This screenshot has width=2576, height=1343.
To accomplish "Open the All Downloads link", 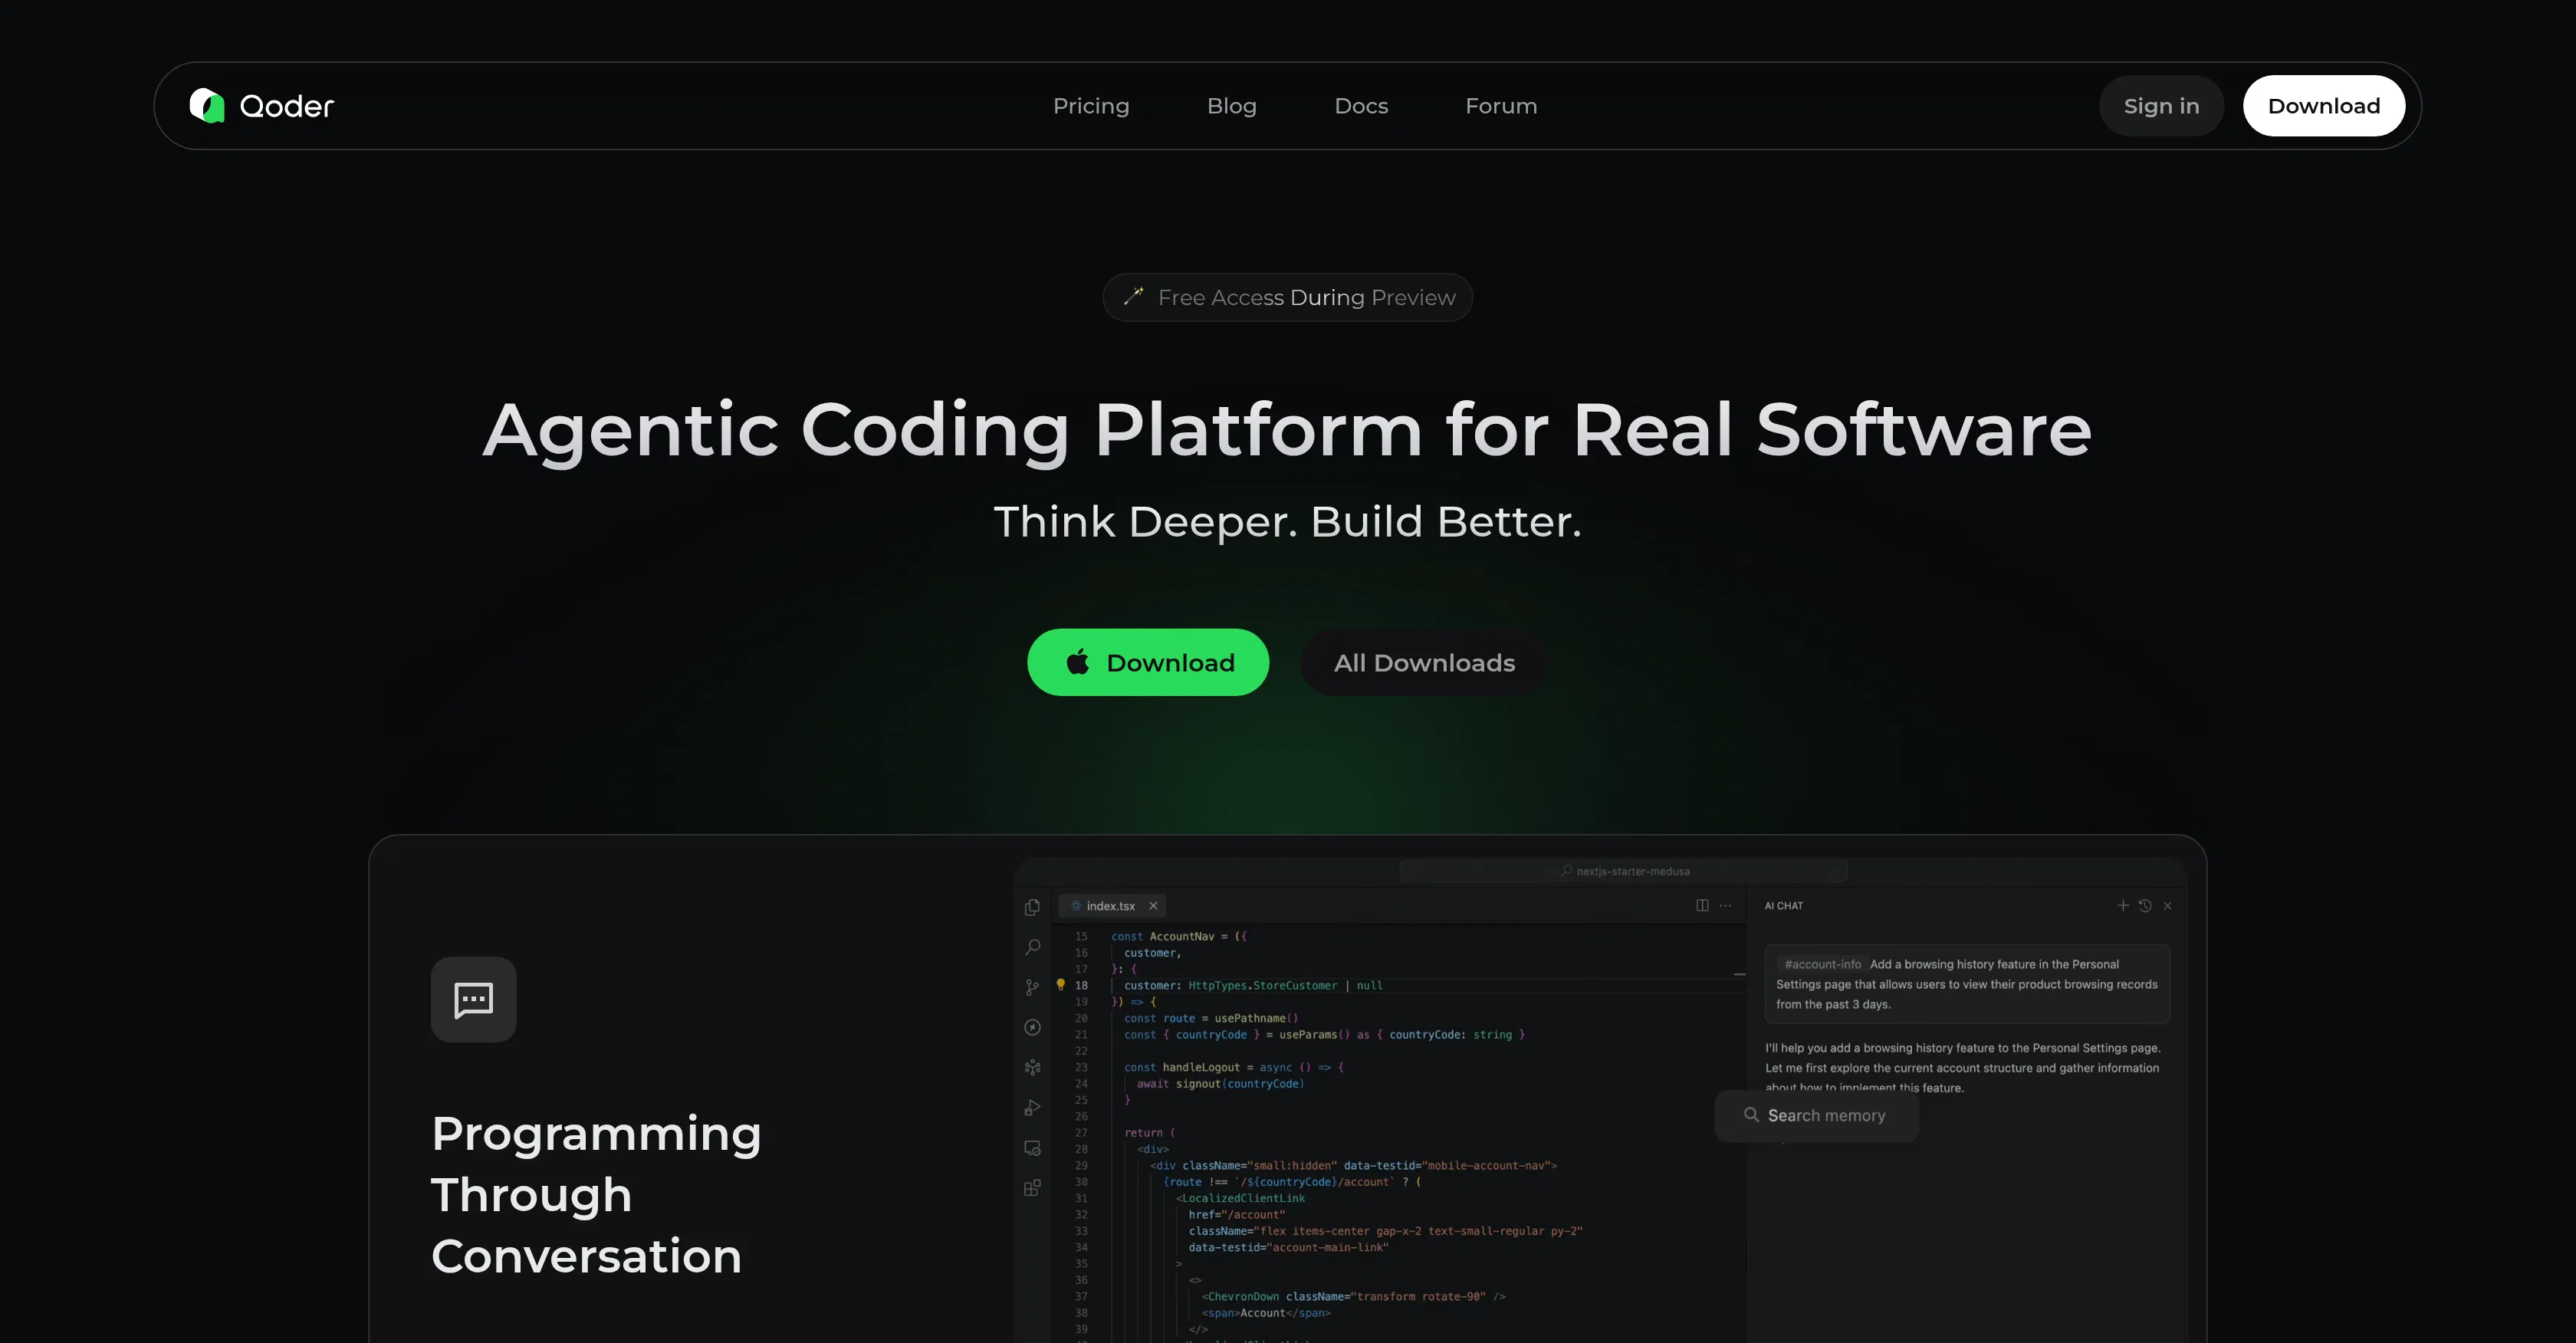I will 1423,662.
